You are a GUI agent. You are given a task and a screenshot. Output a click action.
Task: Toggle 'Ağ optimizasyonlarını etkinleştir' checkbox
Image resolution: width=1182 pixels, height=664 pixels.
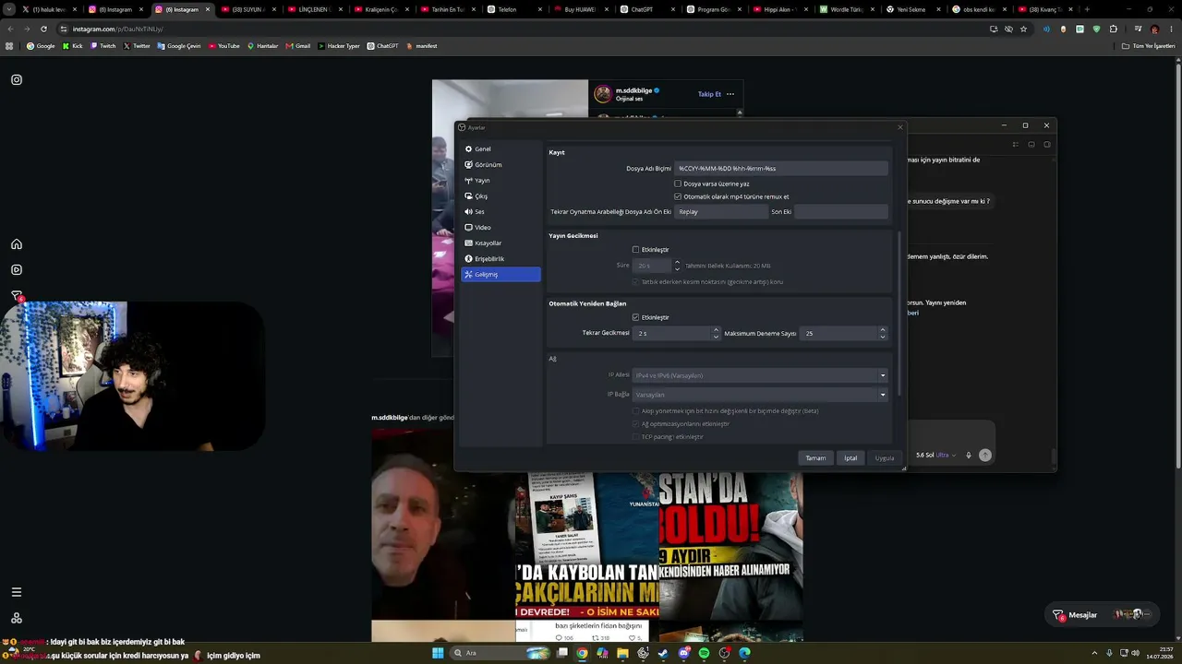[x=635, y=423]
